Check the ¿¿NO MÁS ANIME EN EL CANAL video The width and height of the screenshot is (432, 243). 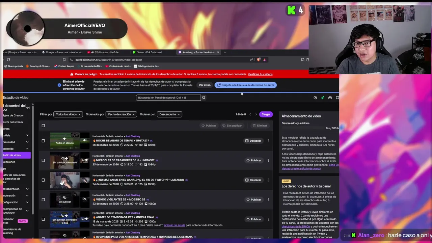point(43,180)
